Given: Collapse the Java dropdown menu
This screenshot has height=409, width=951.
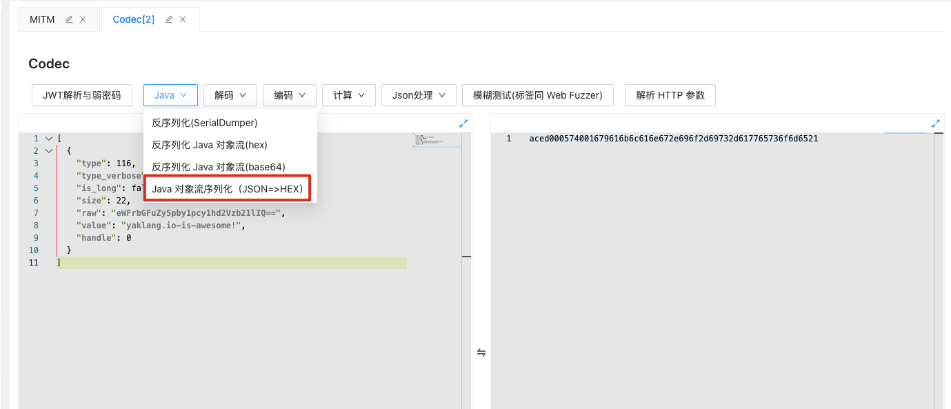Looking at the screenshot, I should tap(170, 95).
